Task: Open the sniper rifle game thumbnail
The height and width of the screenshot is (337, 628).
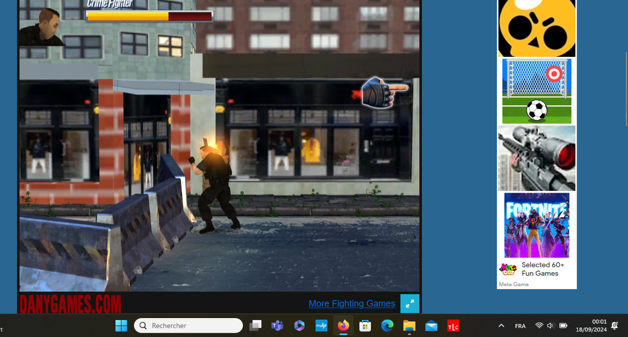Action: (537, 158)
